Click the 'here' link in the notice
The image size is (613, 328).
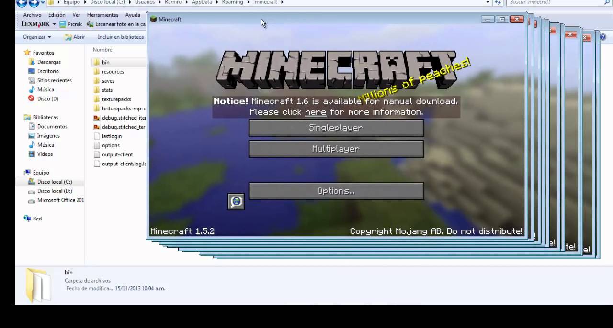tap(316, 112)
